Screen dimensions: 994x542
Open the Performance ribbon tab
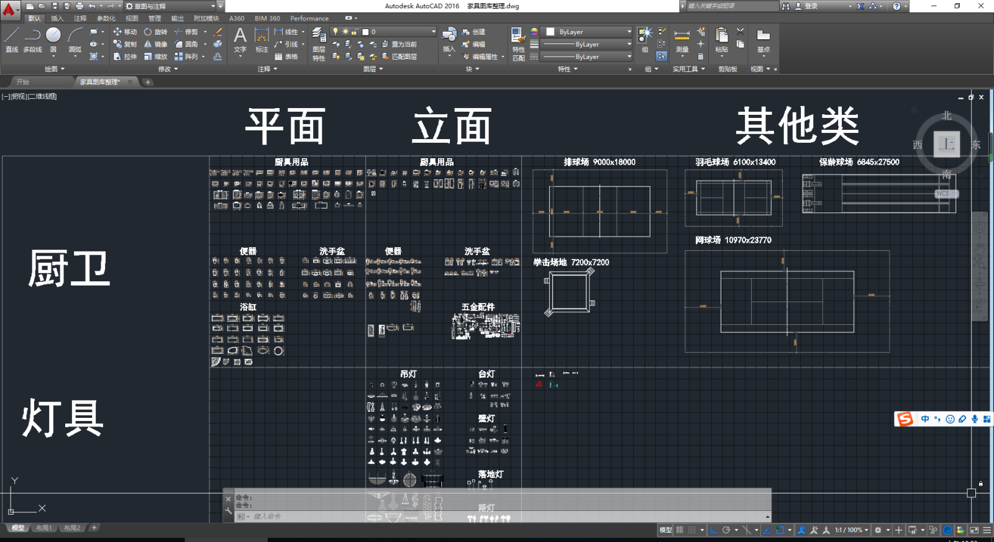coord(309,19)
